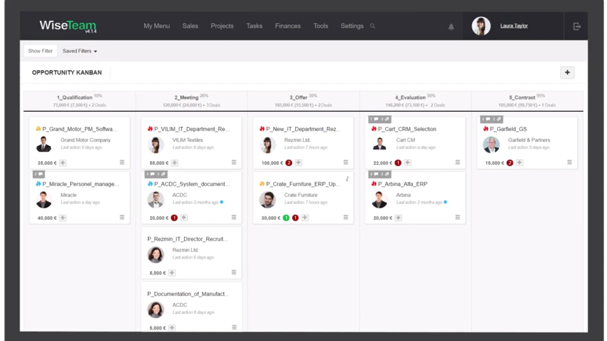Open menu for P_Grand_Motor_PM_Softwa card
607x341 pixels.
(x=122, y=162)
